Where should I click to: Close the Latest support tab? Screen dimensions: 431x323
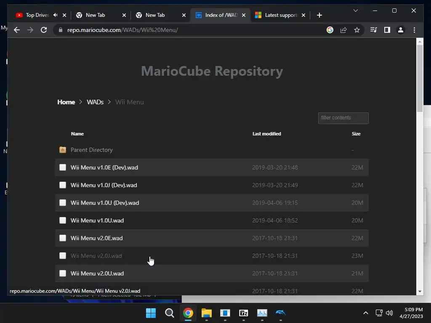[303, 15]
